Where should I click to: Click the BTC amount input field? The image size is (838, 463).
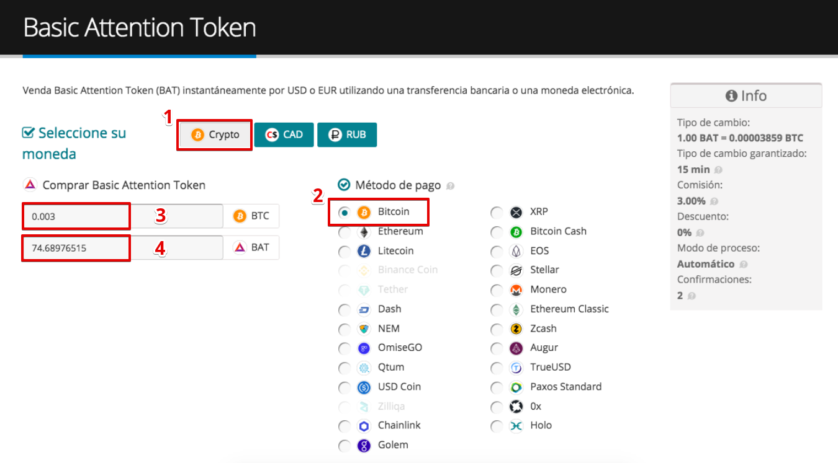(123, 216)
